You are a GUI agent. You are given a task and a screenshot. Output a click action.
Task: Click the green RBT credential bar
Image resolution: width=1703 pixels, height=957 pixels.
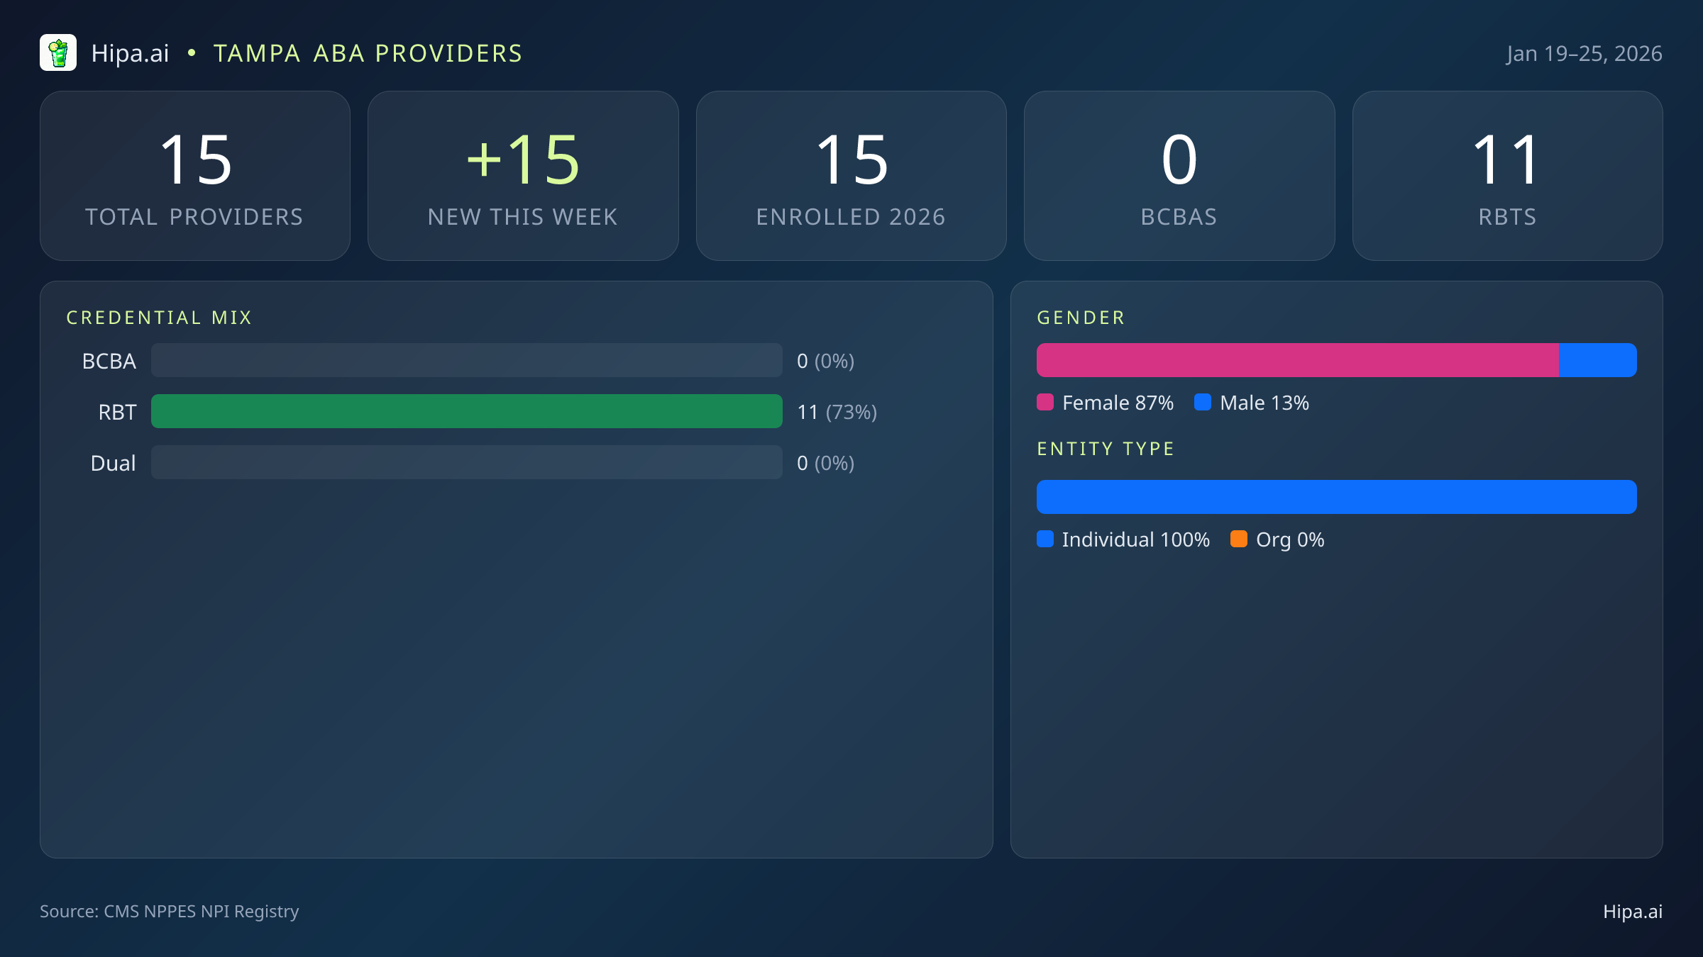point(467,412)
